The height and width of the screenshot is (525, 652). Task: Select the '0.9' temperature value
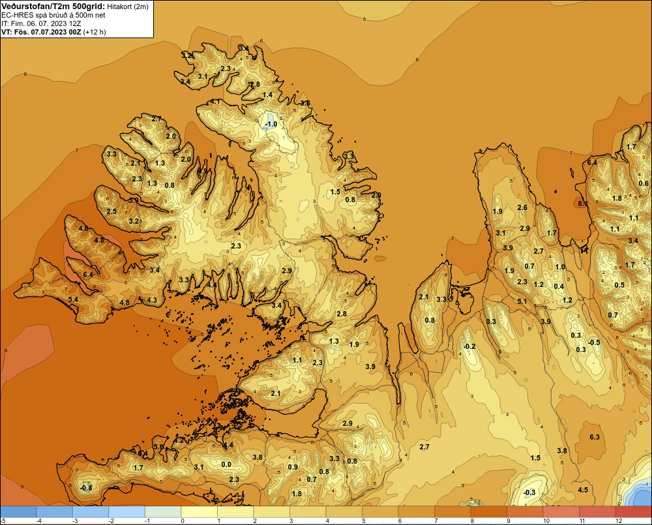tap(293, 467)
